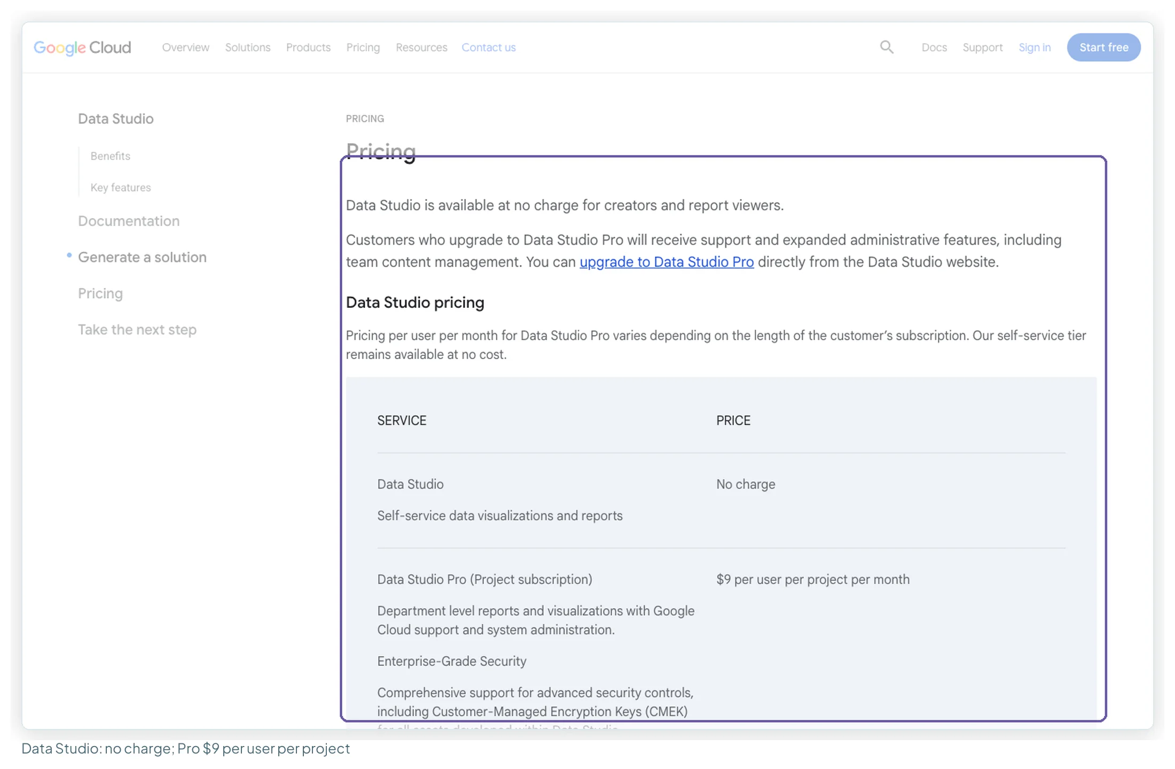Go to Docs
Image resolution: width=1175 pixels, height=769 pixels.
pyautogui.click(x=934, y=47)
